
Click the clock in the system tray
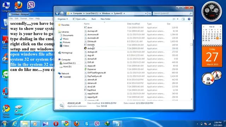coord(218,124)
